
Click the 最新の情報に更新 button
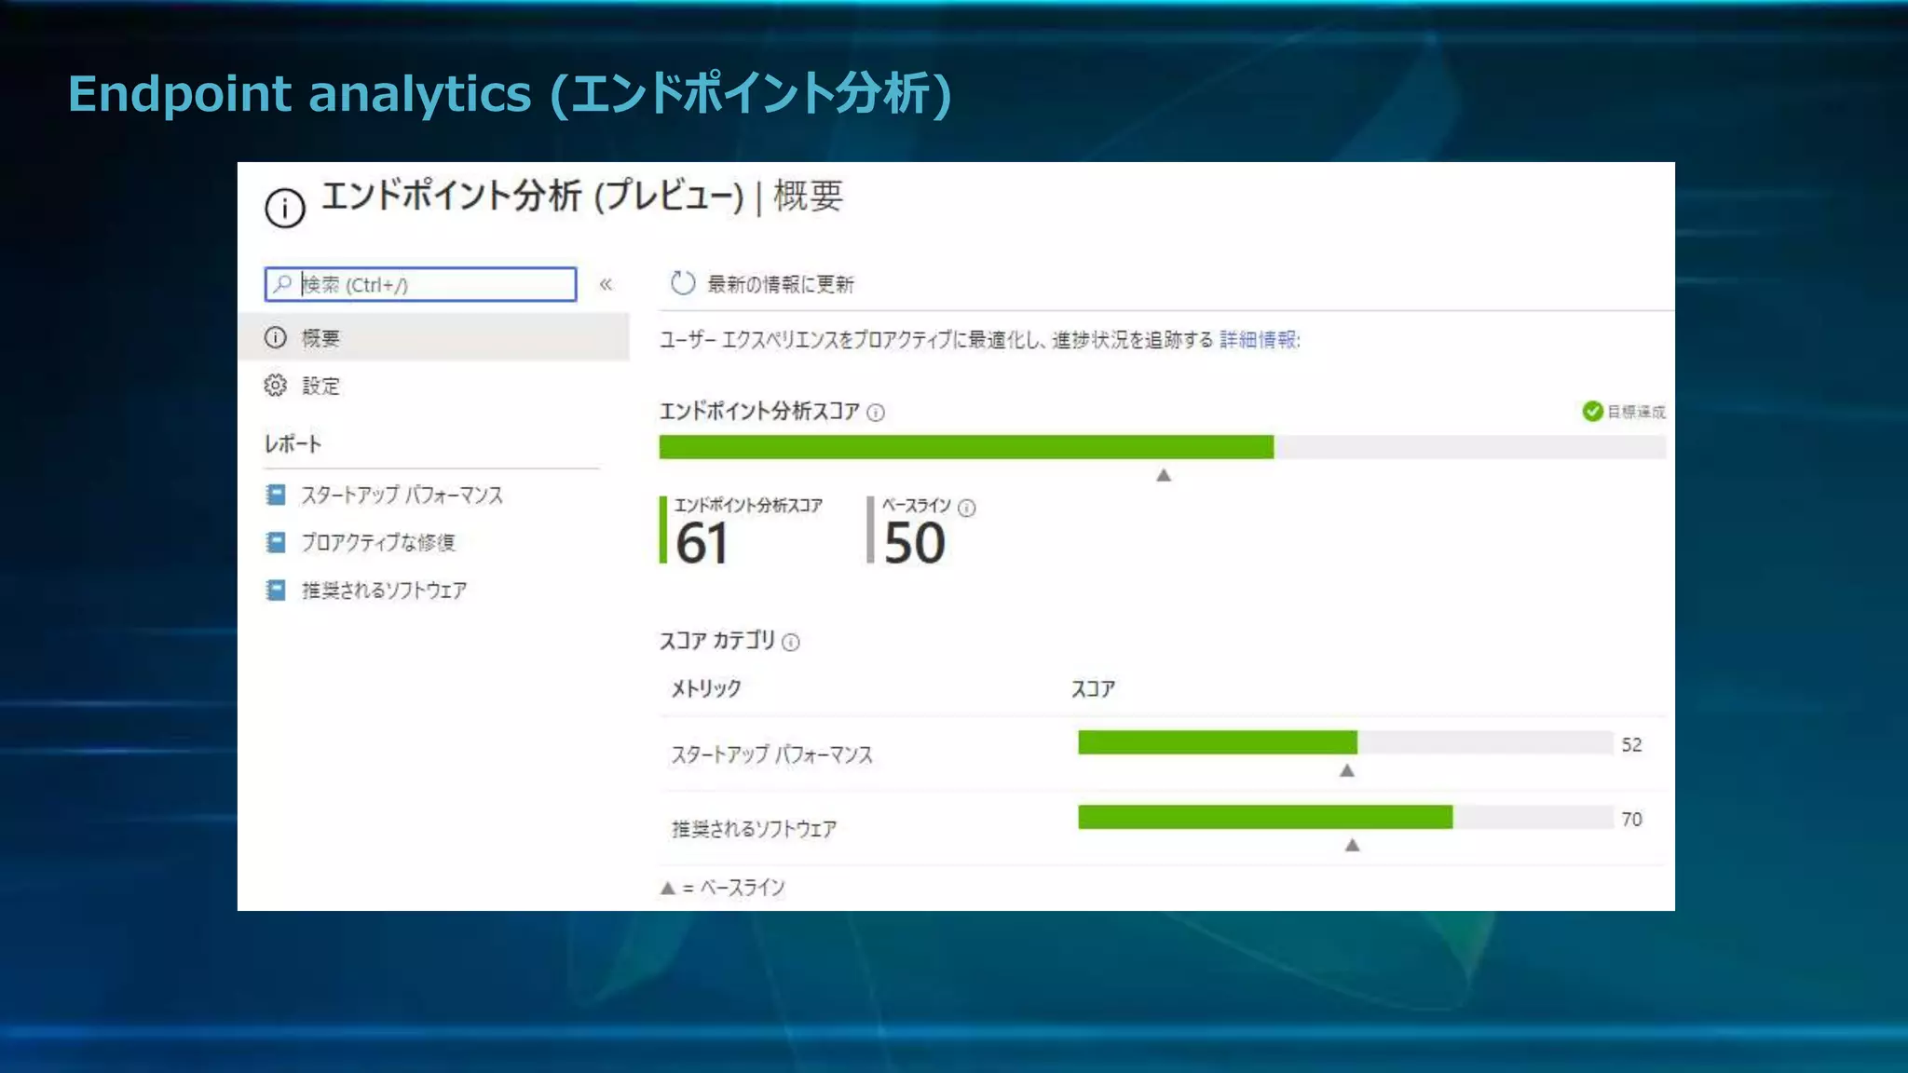point(780,284)
